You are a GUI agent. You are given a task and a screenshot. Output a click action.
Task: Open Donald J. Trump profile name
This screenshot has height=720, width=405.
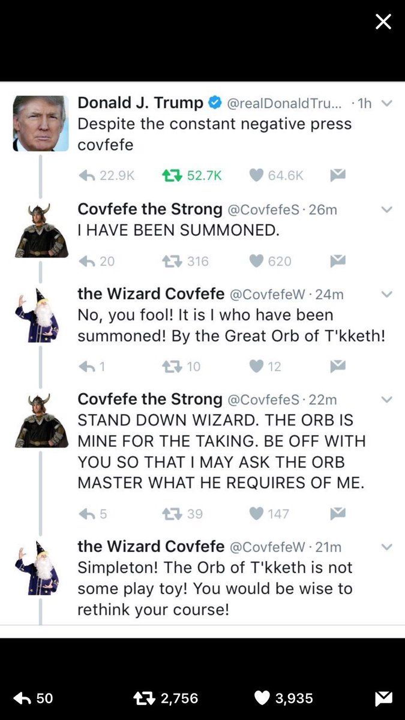(x=140, y=103)
